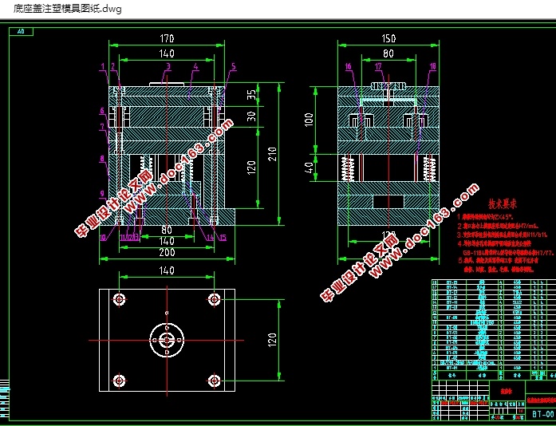Click part callout number 3
556x426 pixels.
[x=168, y=66]
